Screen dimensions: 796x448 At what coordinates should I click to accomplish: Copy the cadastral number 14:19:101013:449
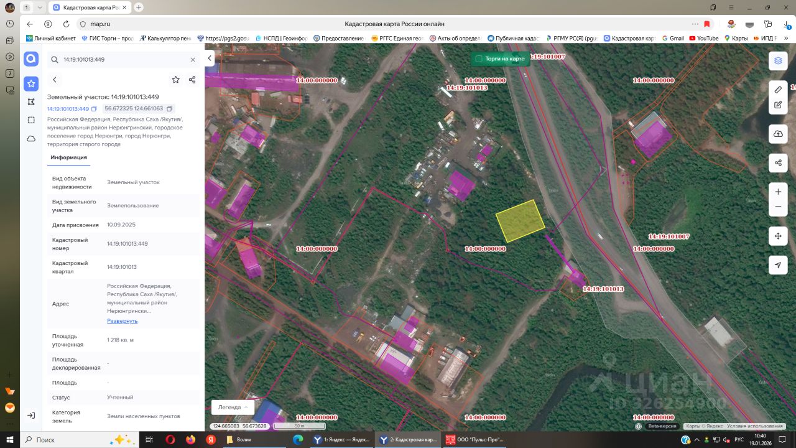[94, 109]
